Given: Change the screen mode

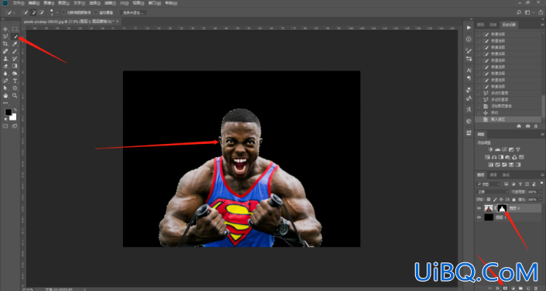Looking at the screenshot, I should click(x=15, y=126).
